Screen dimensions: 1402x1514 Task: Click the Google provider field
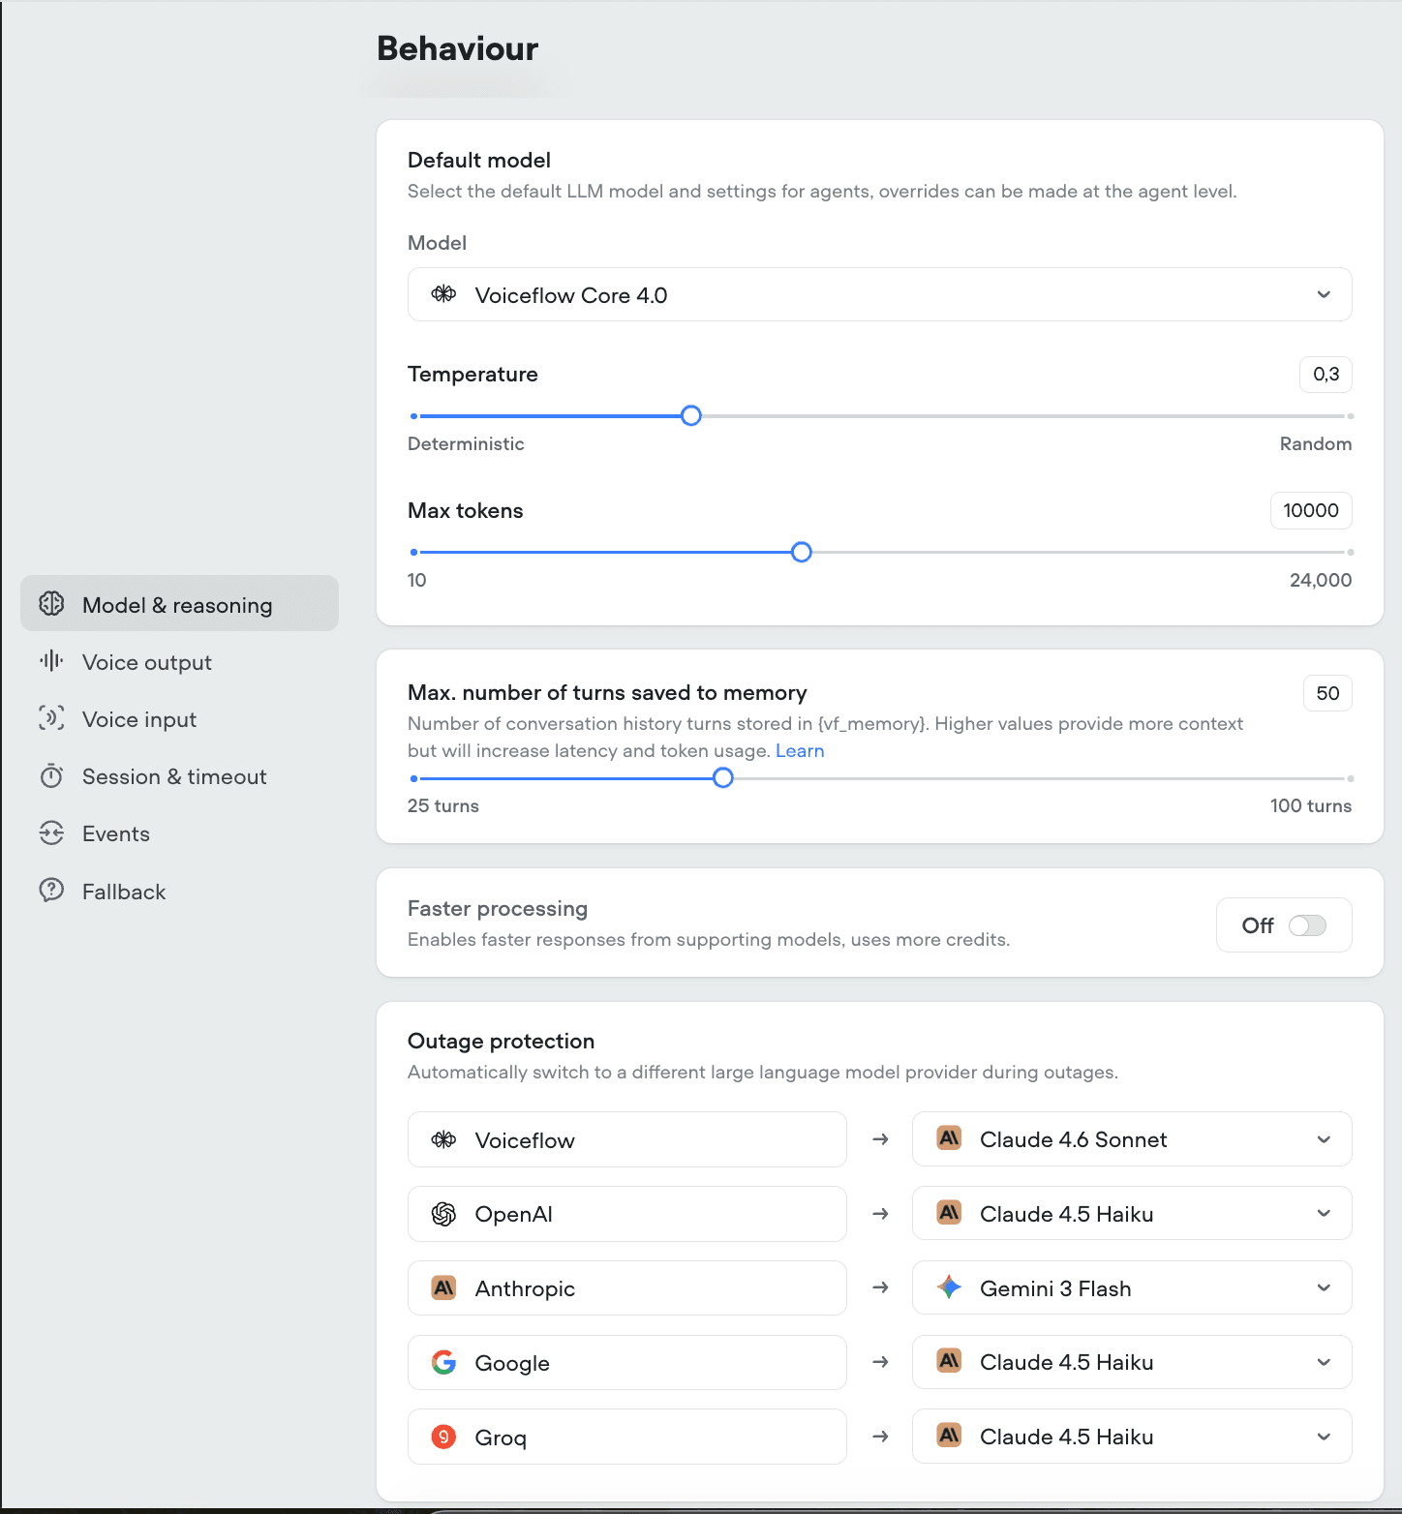pyautogui.click(x=627, y=1363)
